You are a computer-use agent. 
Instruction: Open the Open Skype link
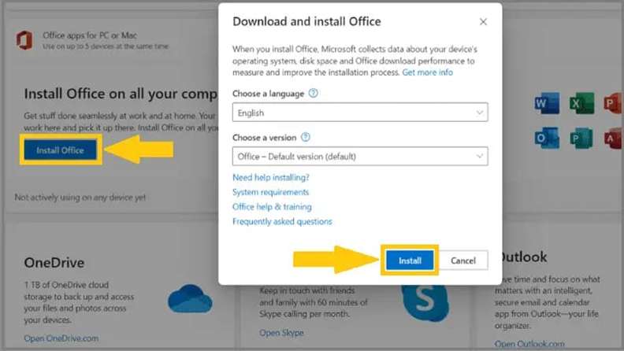pyautogui.click(x=281, y=333)
